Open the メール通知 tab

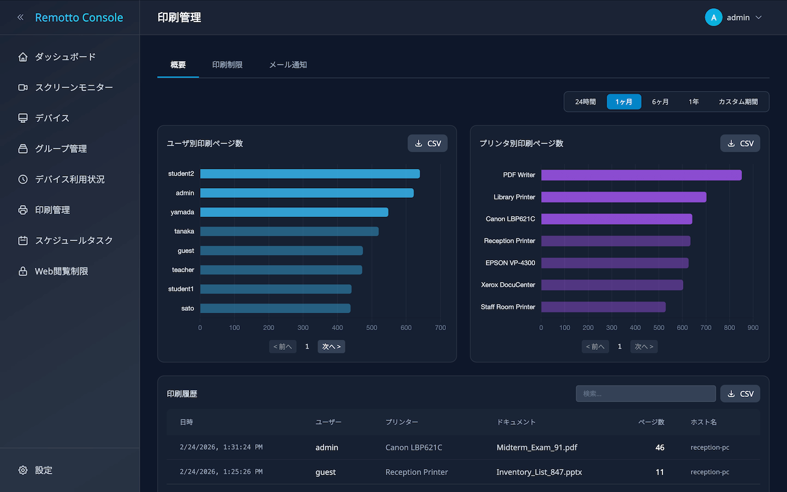(288, 65)
